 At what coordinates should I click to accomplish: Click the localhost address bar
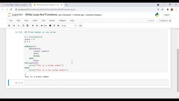pos(47,10)
